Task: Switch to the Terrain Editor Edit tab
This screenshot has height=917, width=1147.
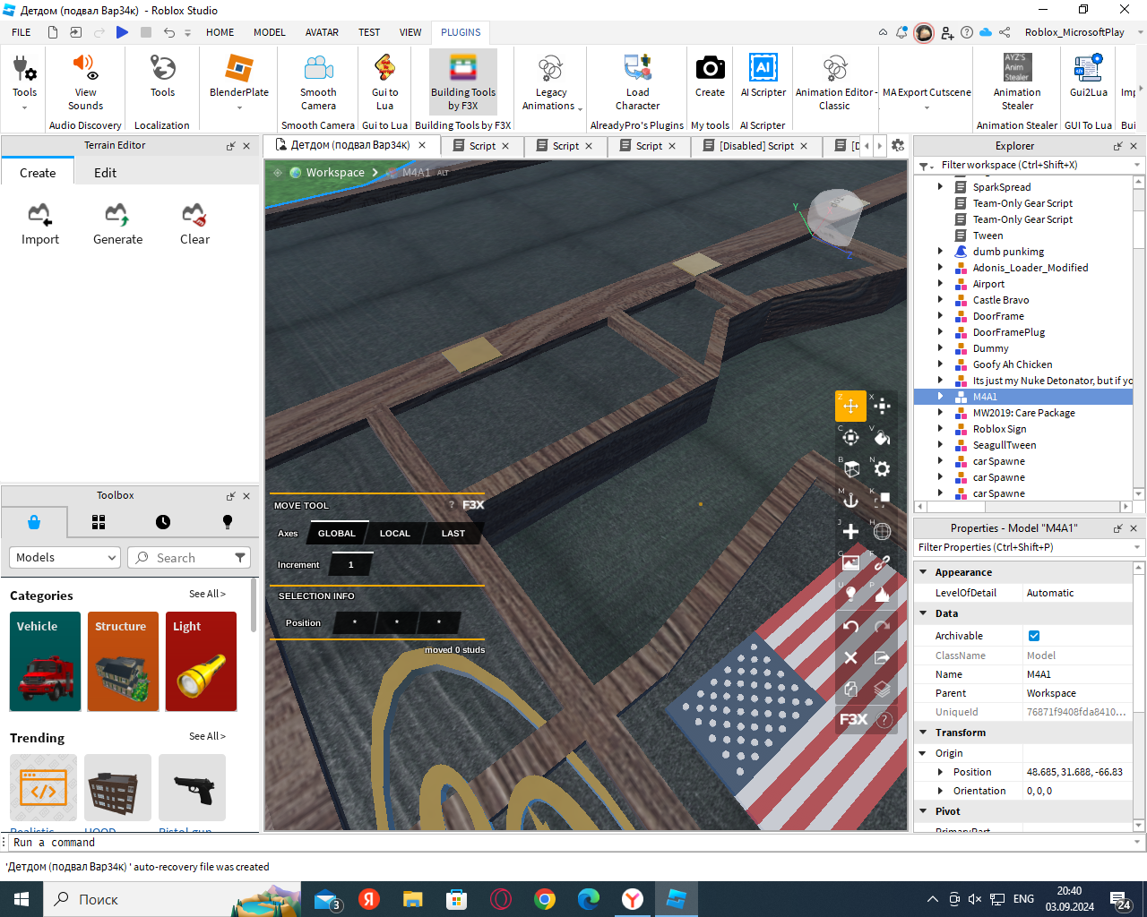Action: click(106, 173)
